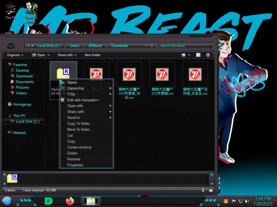Navigate to MrBeast breadcrumb

[95, 46]
